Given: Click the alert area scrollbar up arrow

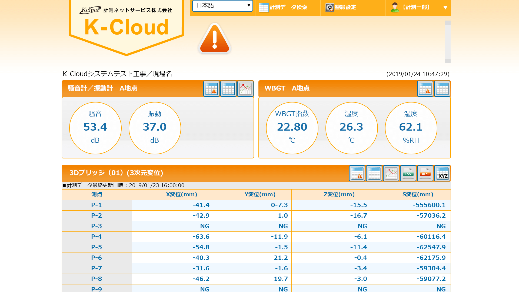Looking at the screenshot, I should (448, 23).
